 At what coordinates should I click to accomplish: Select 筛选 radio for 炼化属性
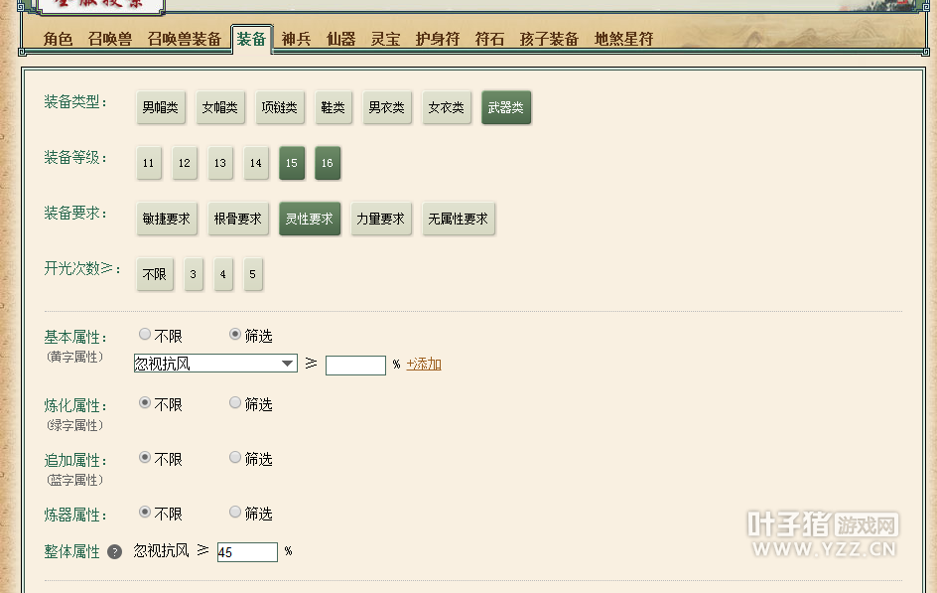[235, 403]
